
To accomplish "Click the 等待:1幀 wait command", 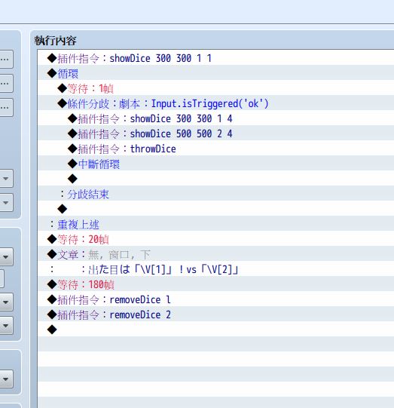I will (215, 88).
